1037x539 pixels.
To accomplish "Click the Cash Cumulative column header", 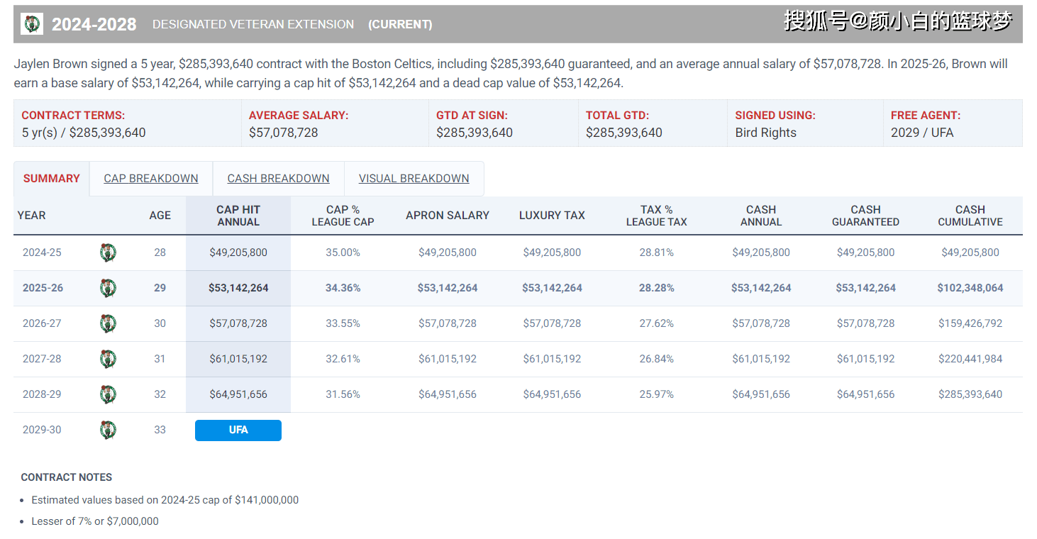I will point(970,216).
